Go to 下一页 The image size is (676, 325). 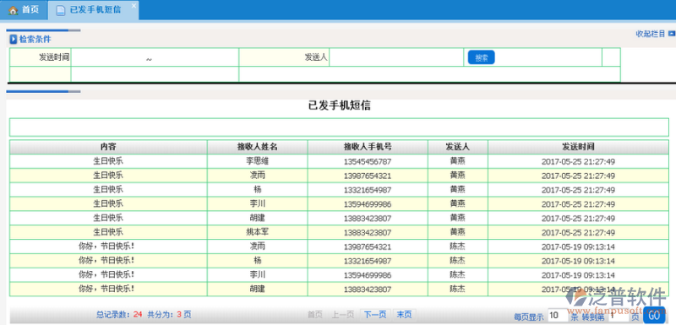pos(375,315)
